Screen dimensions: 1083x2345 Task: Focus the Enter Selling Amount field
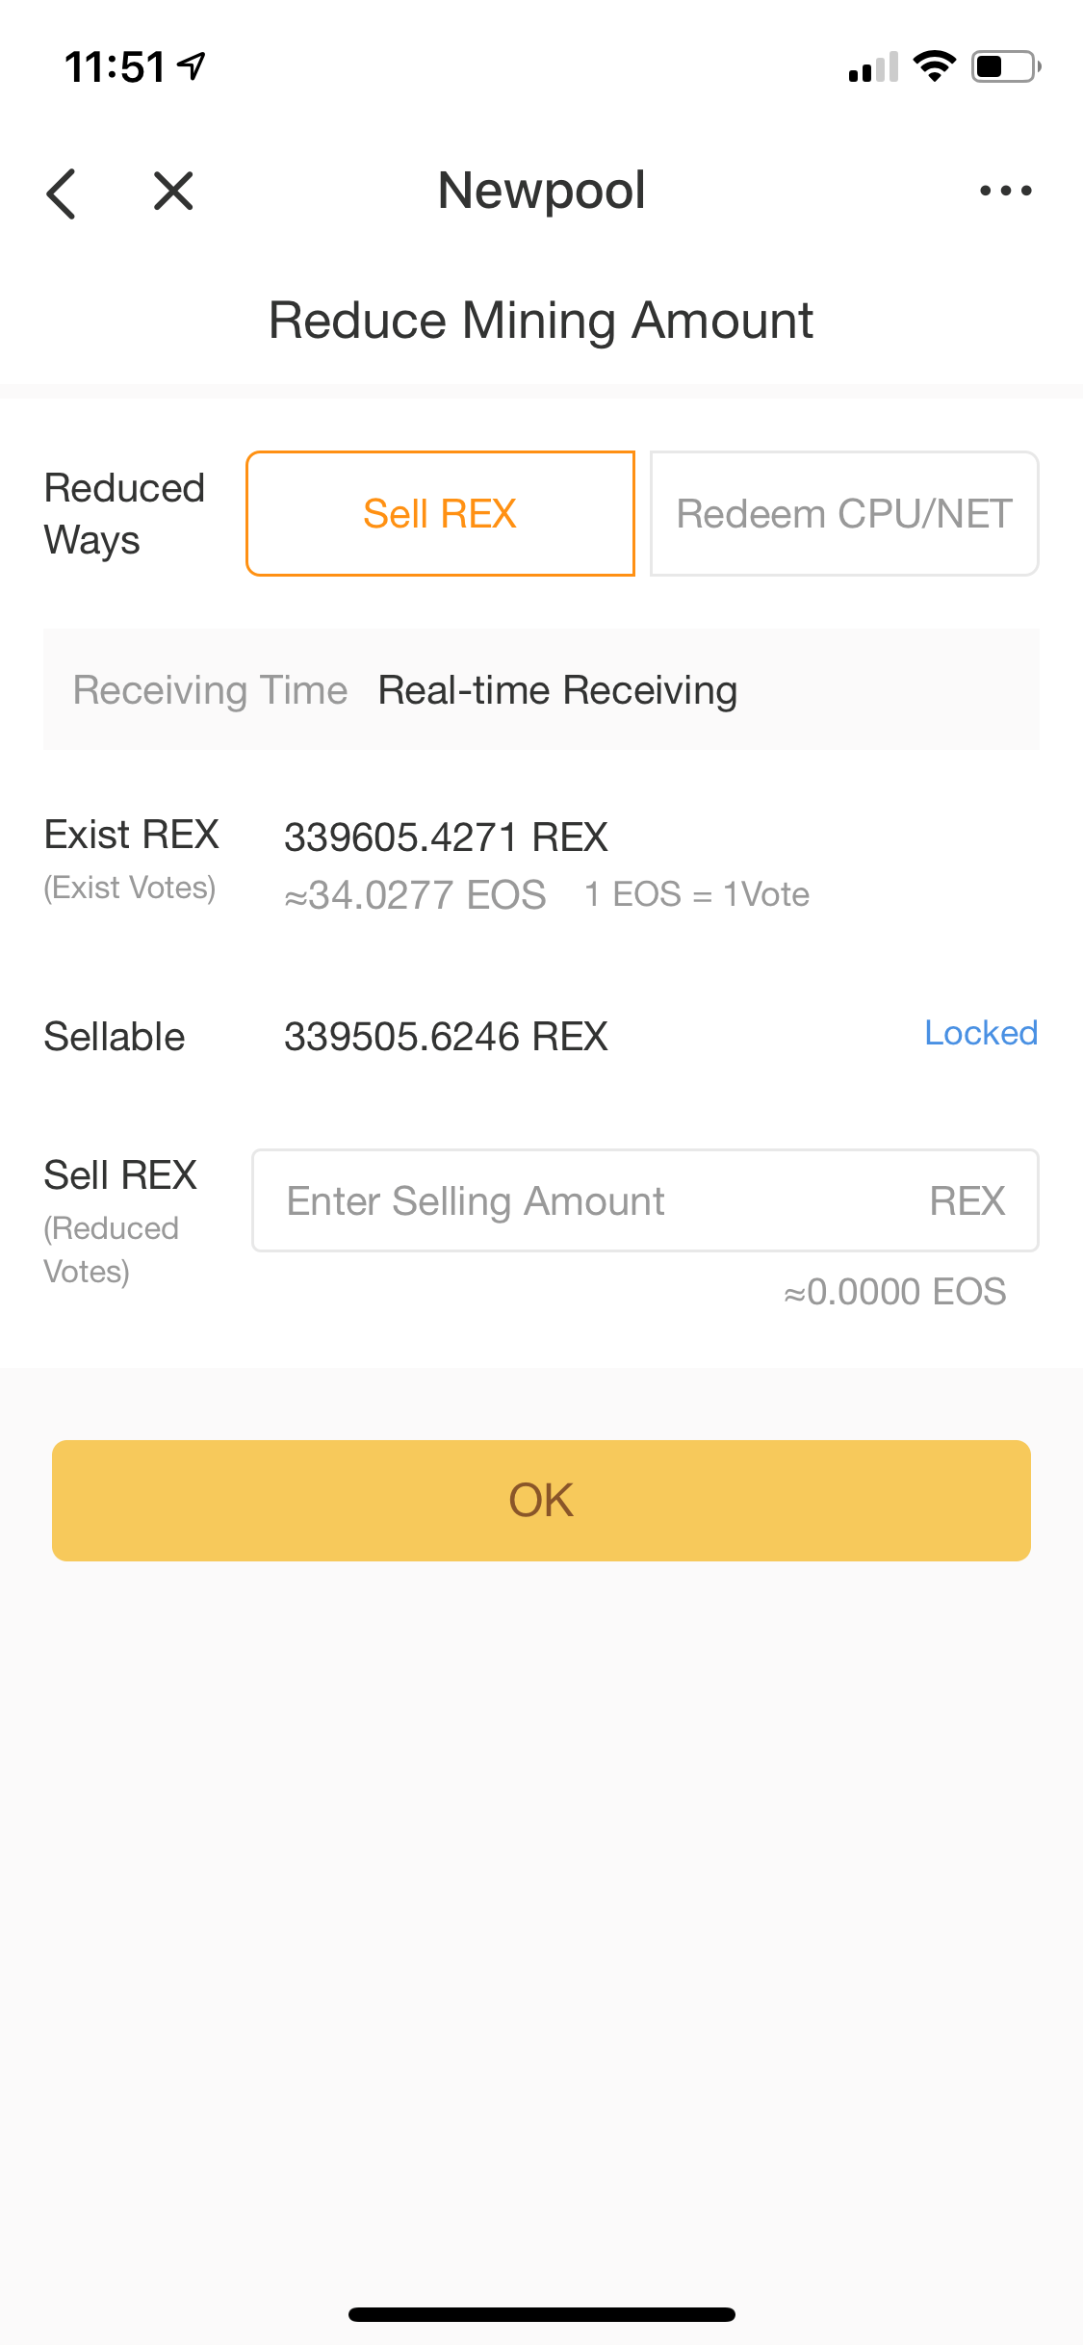[x=645, y=1200]
